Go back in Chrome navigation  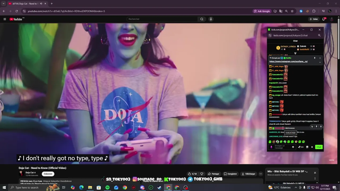click(x=4, y=11)
